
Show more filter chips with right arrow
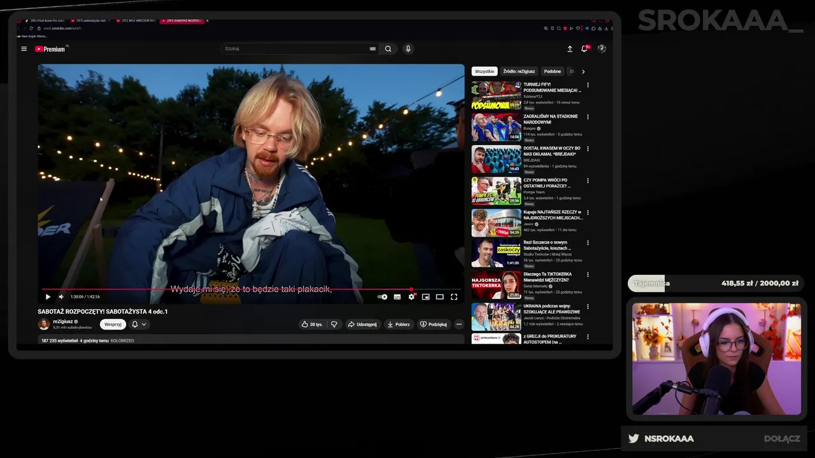pos(583,71)
